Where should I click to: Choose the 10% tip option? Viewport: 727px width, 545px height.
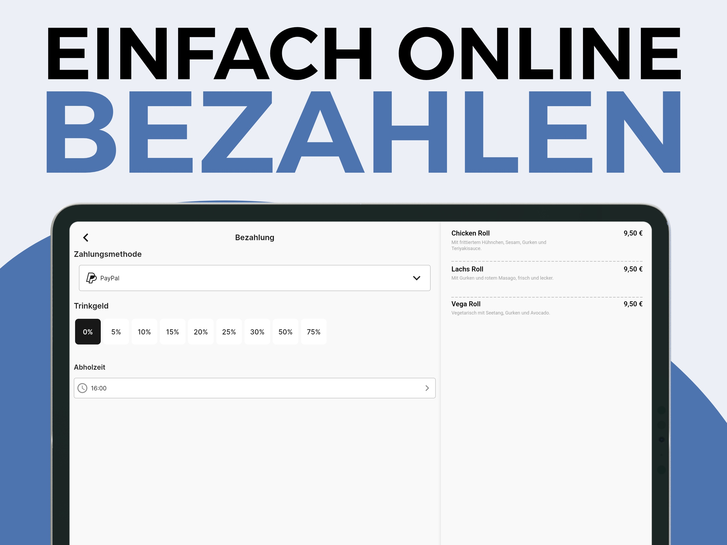[144, 332]
